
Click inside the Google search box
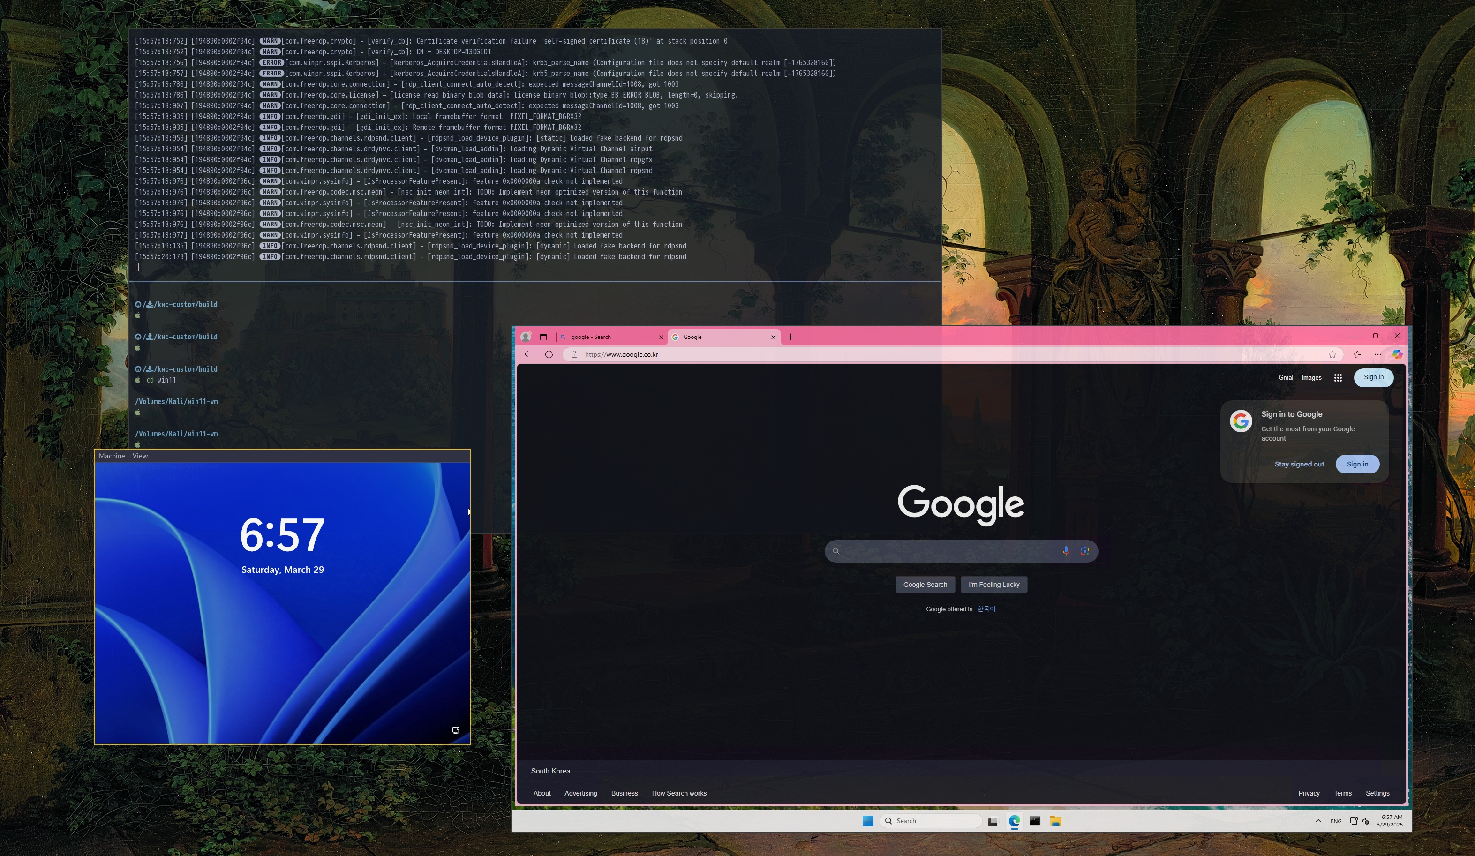tap(948, 551)
